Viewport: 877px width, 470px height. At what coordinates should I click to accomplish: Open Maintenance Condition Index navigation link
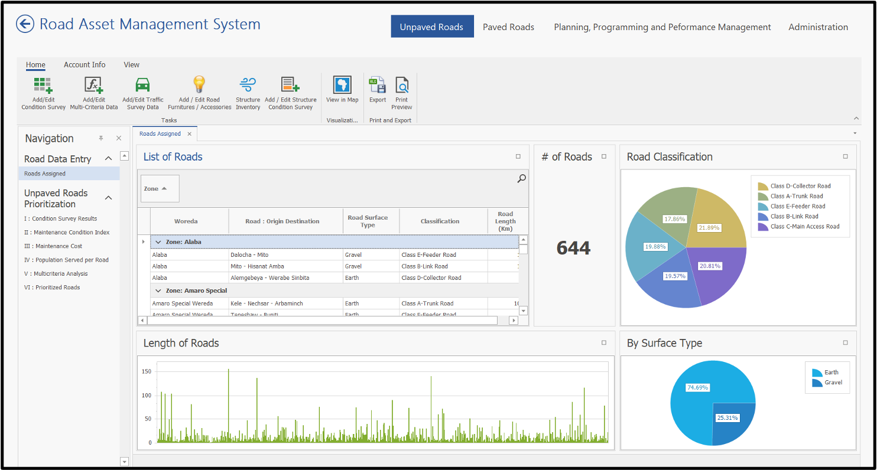[x=66, y=233]
